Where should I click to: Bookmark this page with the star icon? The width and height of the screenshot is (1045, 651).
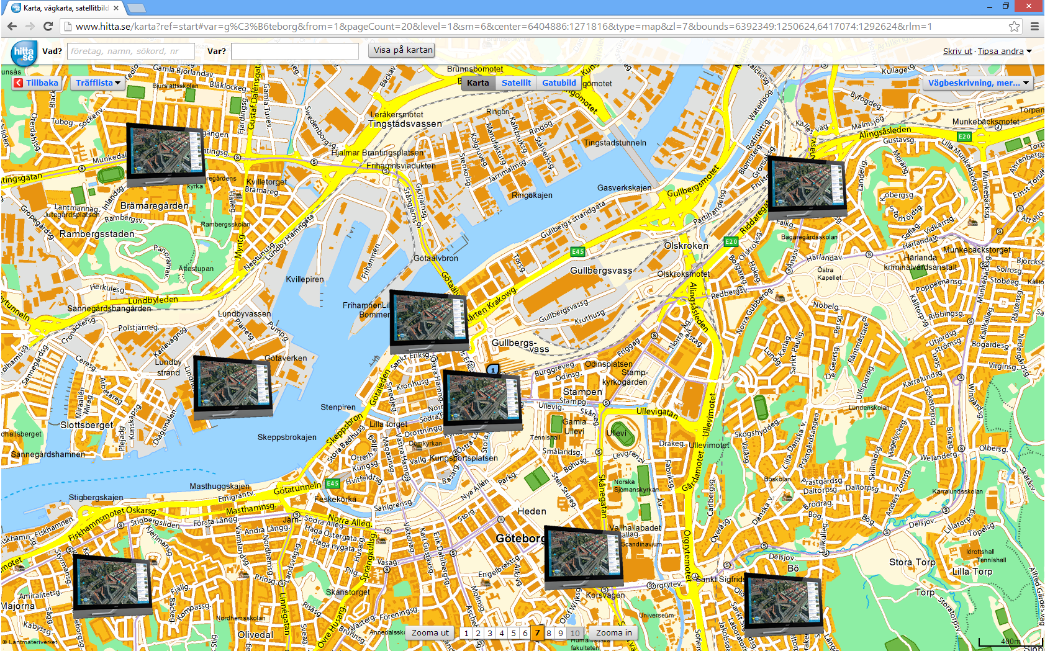(x=1014, y=26)
